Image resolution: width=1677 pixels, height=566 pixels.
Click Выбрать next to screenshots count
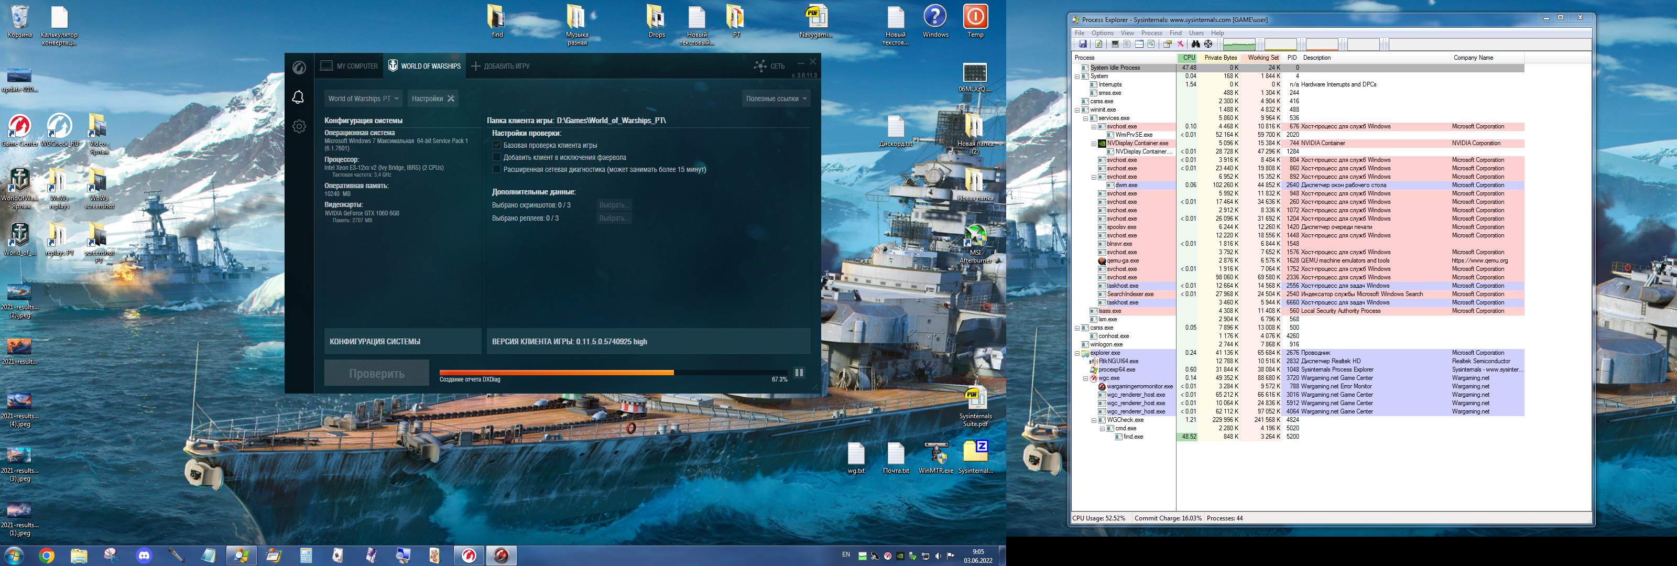614,205
